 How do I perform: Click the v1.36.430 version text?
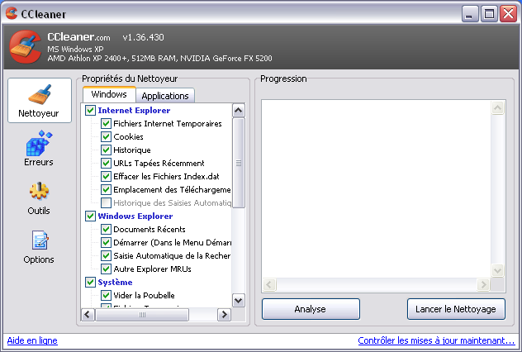[x=143, y=37]
